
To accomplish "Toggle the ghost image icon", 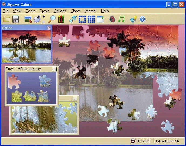I will [37, 19].
